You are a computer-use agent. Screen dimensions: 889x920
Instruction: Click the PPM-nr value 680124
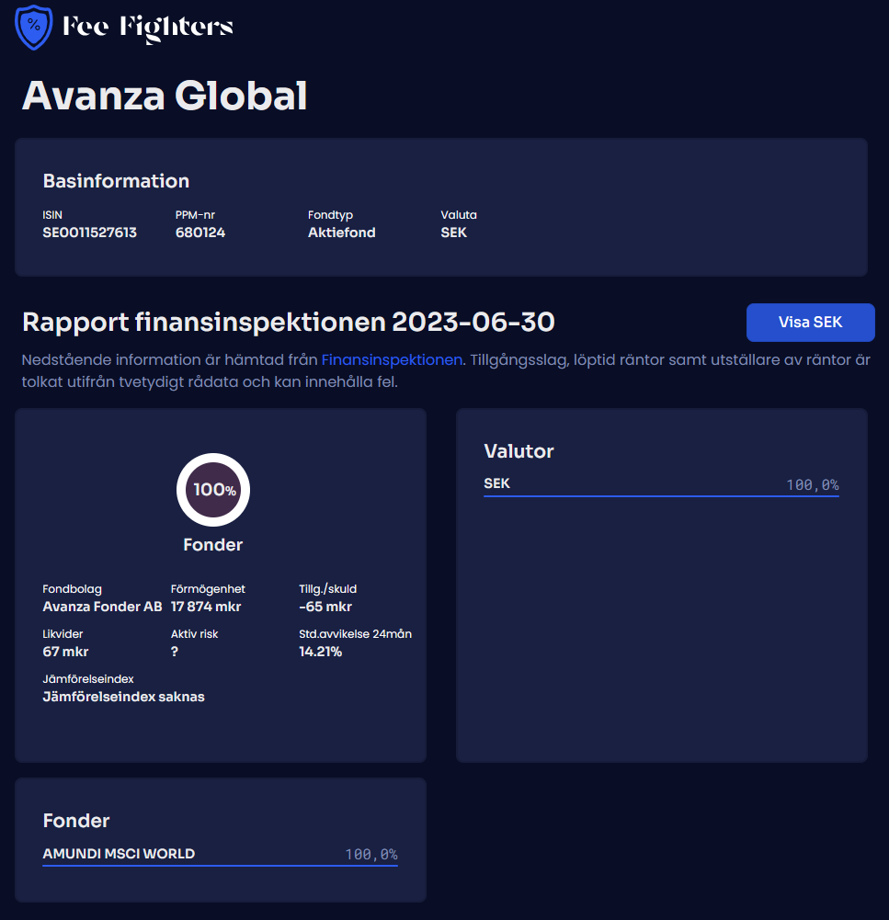point(199,233)
